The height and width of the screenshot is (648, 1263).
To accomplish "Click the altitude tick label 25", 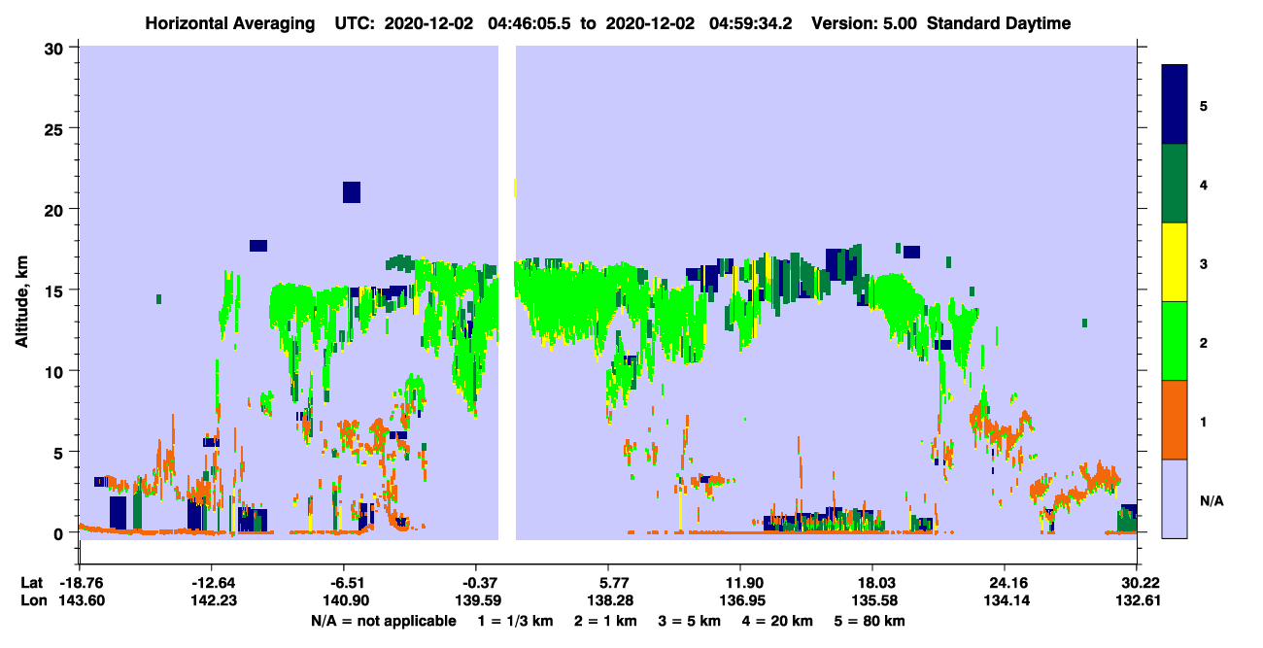I will click(54, 128).
